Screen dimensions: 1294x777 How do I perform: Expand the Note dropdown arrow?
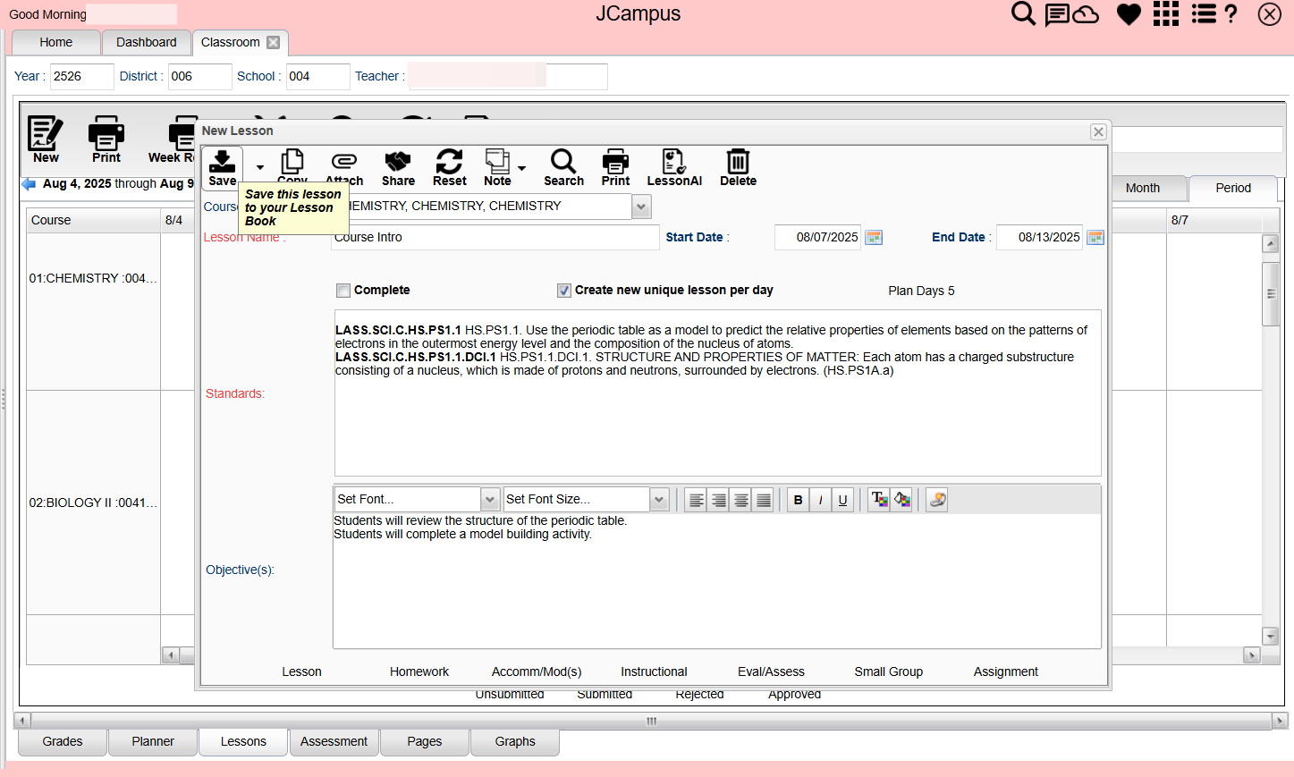tap(521, 167)
